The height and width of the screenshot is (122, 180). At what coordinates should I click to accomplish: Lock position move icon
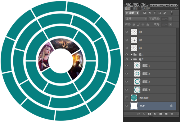[143, 25]
